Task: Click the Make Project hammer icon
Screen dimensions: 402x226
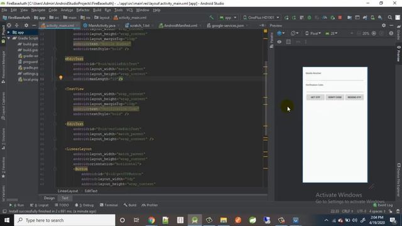Action: pos(212,18)
